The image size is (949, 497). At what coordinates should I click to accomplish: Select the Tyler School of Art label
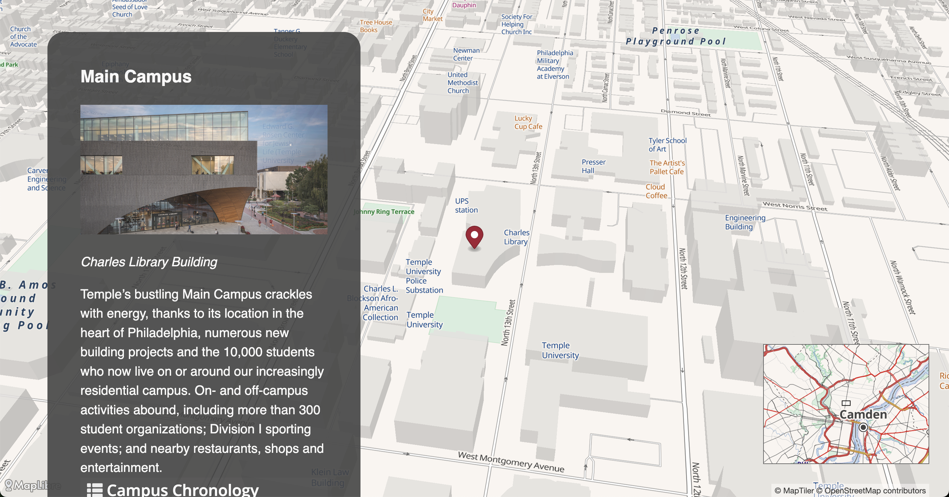pyautogui.click(x=667, y=145)
